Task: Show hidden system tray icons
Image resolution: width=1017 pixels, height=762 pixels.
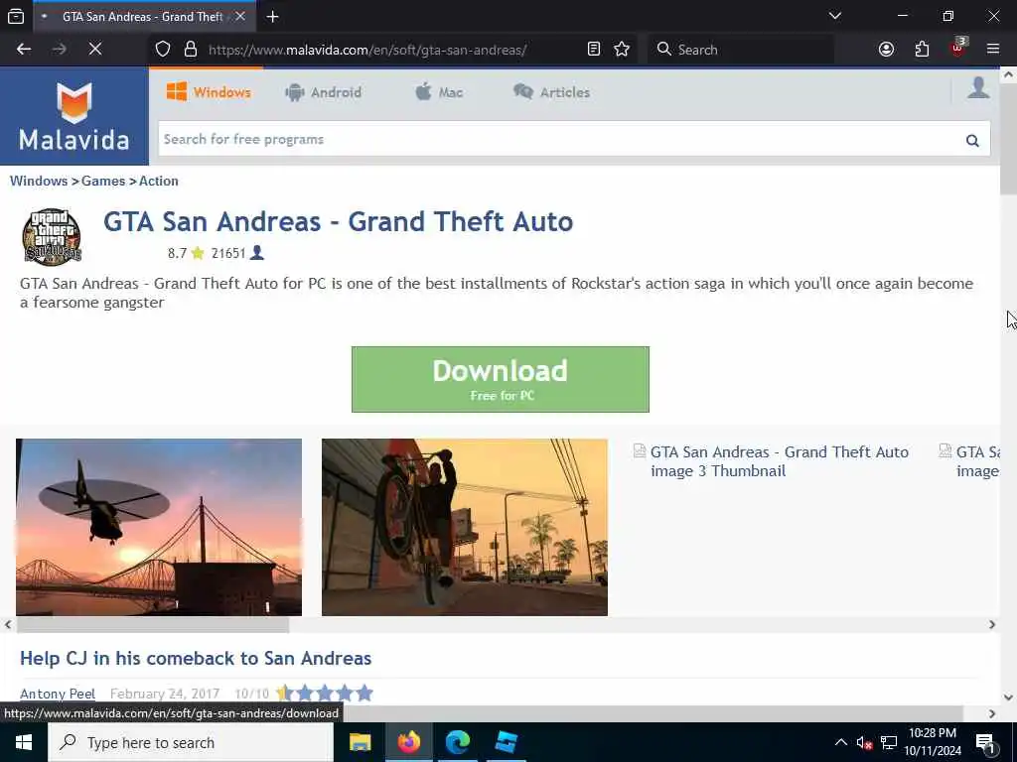Action: (840, 742)
